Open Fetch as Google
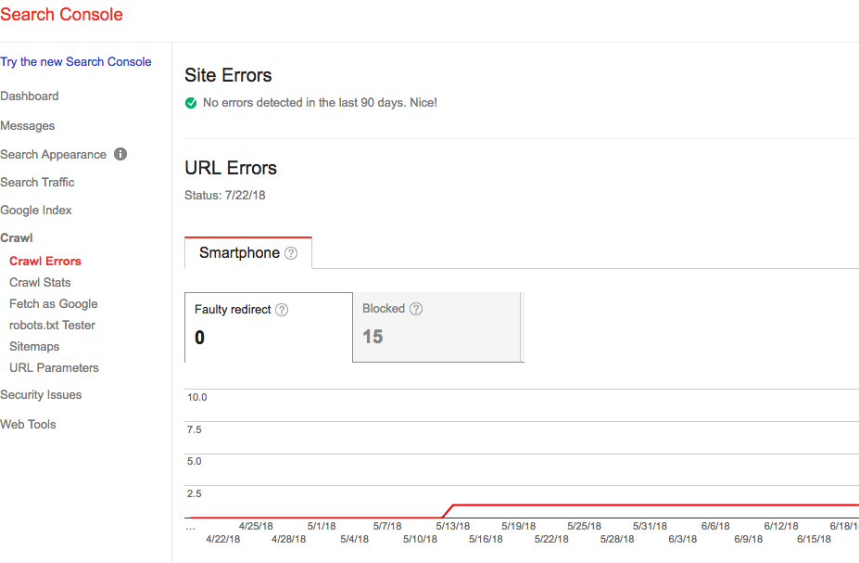Image resolution: width=859 pixels, height=563 pixels. pyautogui.click(x=53, y=303)
